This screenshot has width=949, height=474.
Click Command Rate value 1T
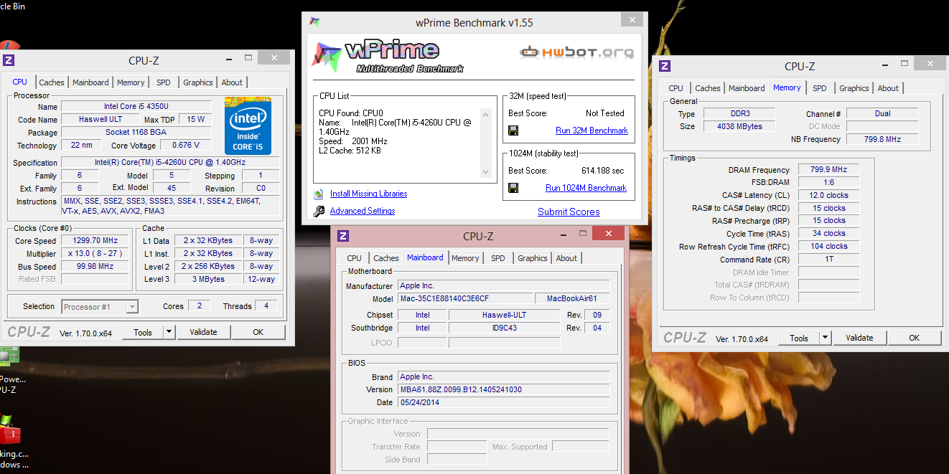[x=828, y=259]
